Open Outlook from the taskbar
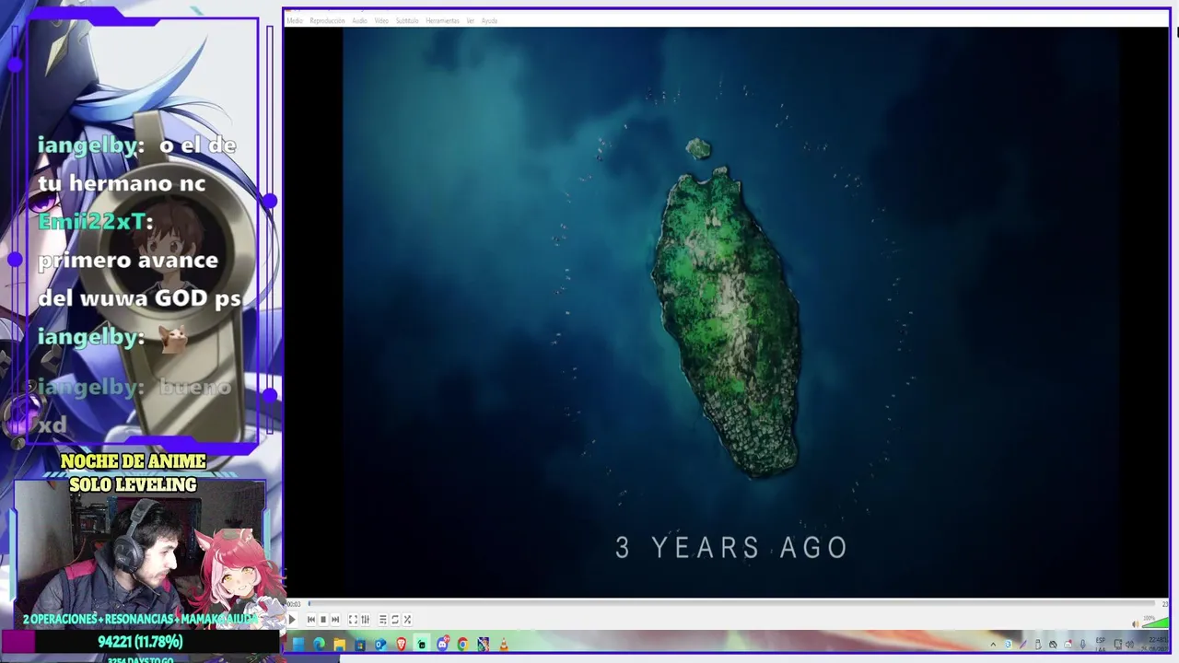 click(380, 644)
